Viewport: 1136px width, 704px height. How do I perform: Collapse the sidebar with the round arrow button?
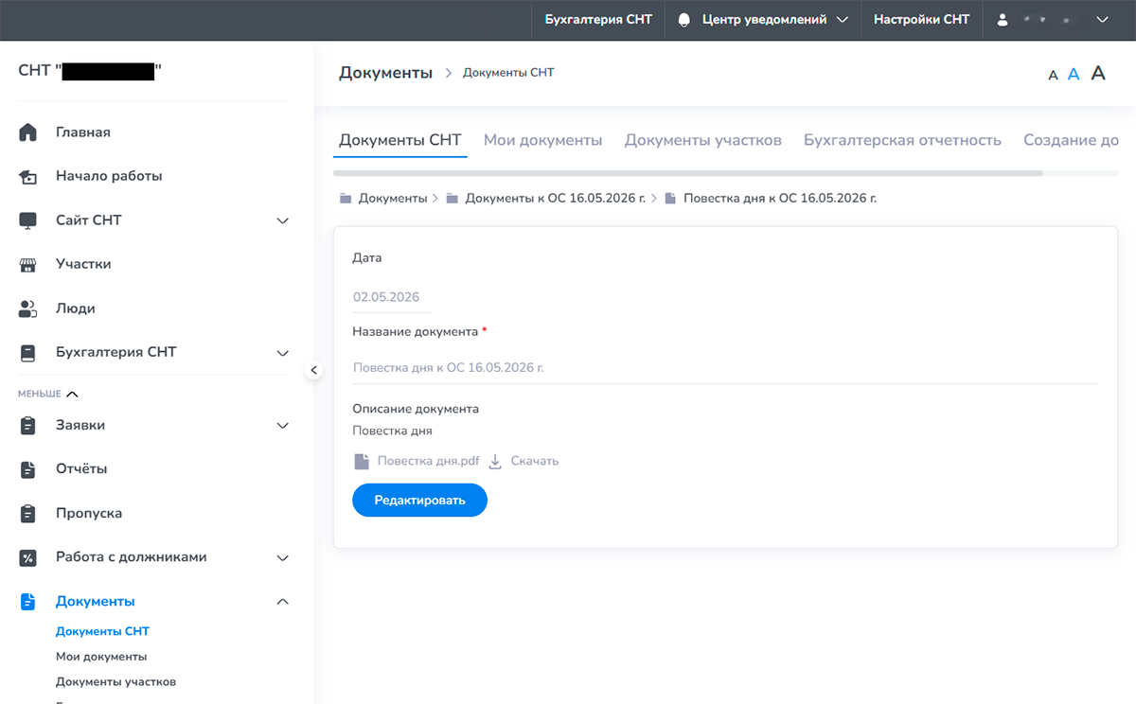click(x=314, y=371)
